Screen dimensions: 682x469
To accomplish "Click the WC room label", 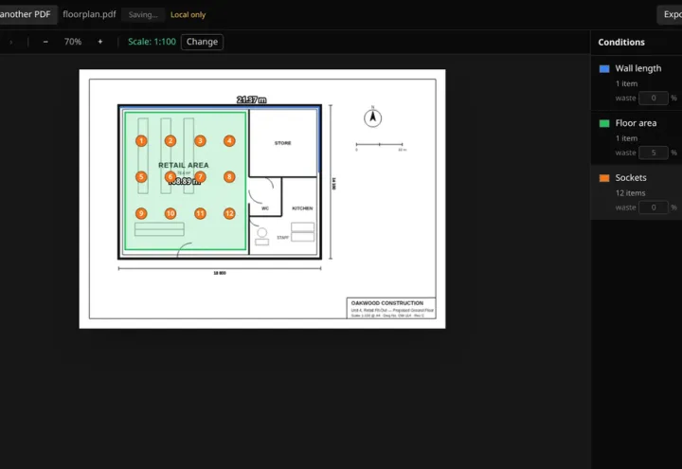I will tap(265, 208).
